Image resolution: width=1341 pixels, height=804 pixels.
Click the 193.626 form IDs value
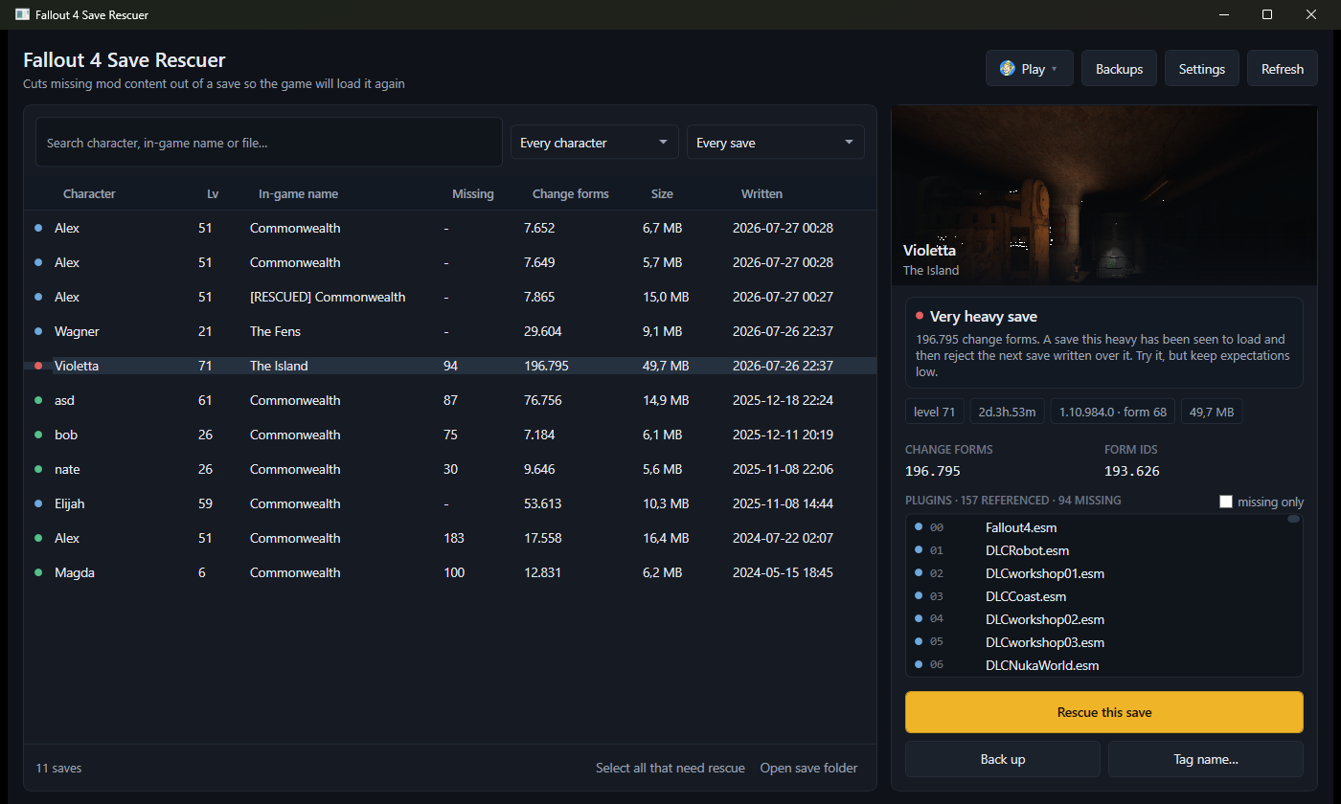click(1133, 471)
